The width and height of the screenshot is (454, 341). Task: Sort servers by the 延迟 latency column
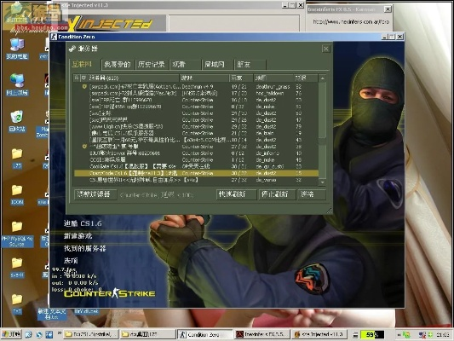click(x=306, y=78)
